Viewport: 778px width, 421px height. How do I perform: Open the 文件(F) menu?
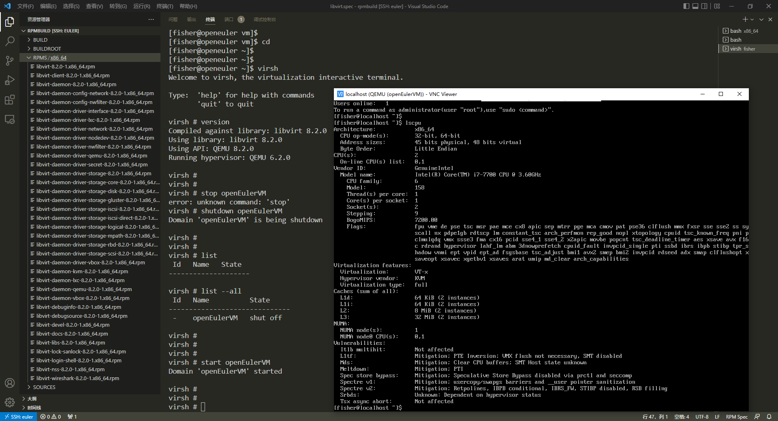(x=26, y=6)
